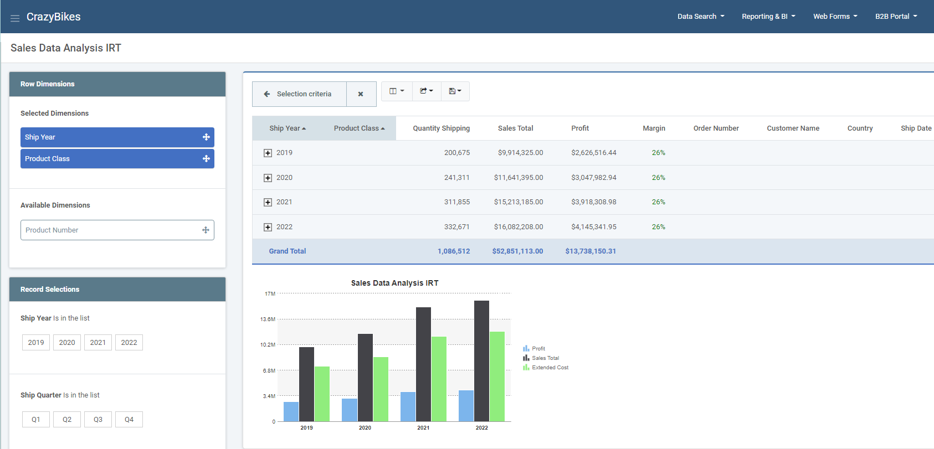Image resolution: width=934 pixels, height=449 pixels.
Task: Open the Reporting & BI menu
Action: pos(768,17)
